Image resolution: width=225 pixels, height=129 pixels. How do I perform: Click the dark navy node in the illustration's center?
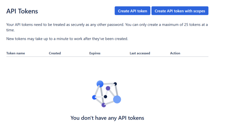(105, 97)
